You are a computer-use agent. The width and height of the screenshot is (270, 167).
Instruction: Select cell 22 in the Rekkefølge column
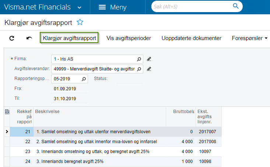click(22, 142)
